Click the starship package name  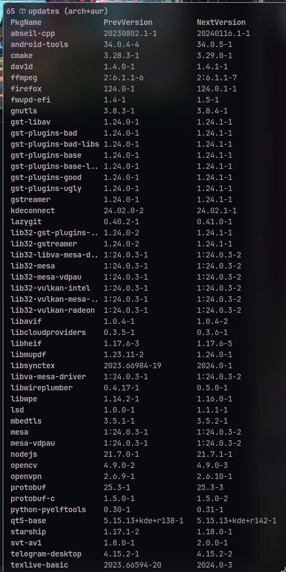28,532
